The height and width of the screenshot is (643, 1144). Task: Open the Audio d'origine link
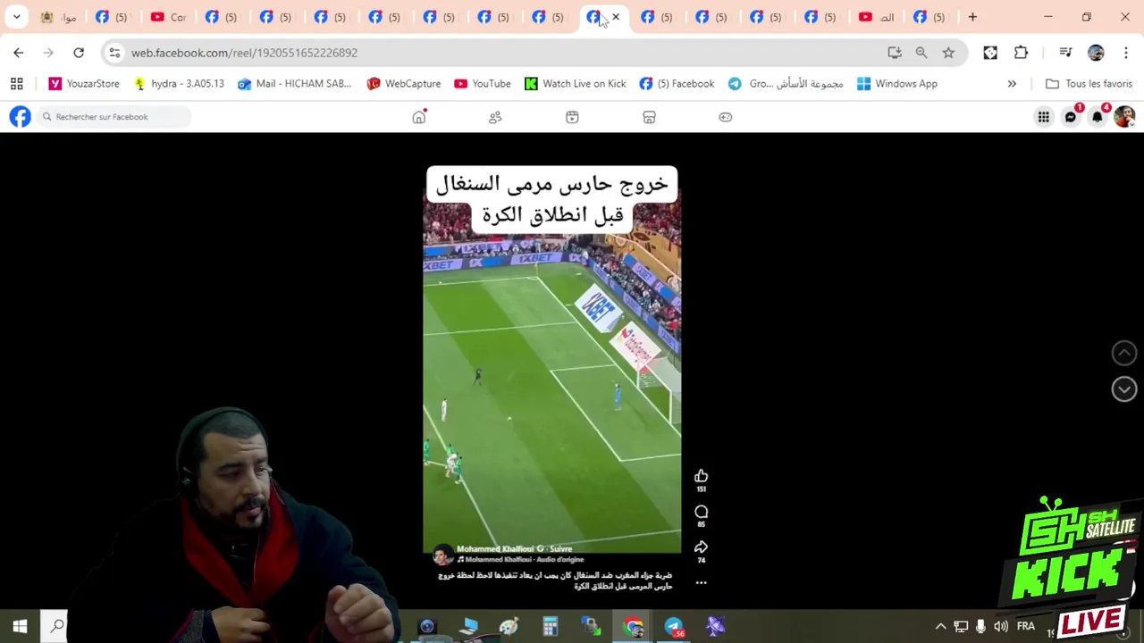523,560
